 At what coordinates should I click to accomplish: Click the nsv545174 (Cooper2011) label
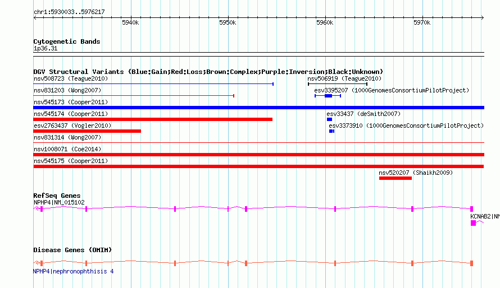coord(71,114)
